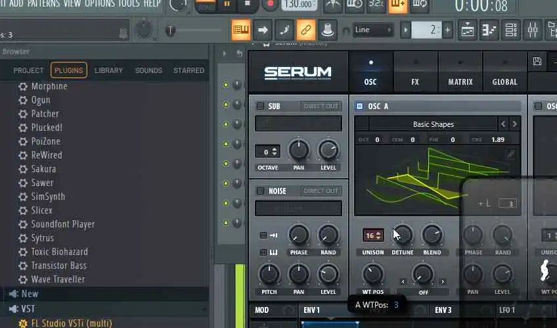Viewport: 557px width, 328px height.
Task: Toggle the loop recording icon
Action: pyautogui.click(x=420, y=5)
